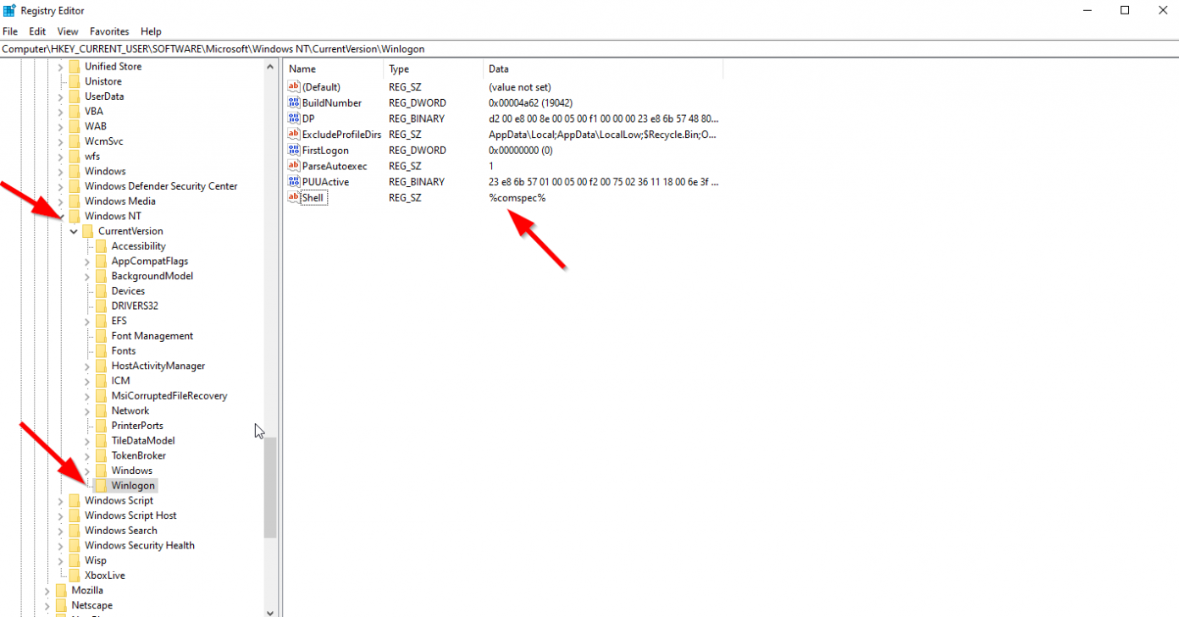Screen dimensions: 1179x617
Task: Click the BackgroundModel folder icon
Action: click(x=101, y=276)
